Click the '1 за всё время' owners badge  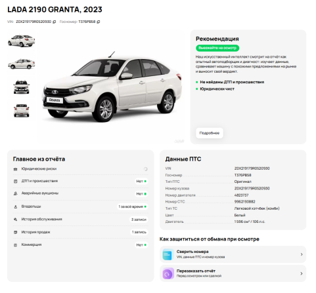132,206
